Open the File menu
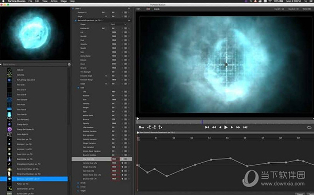This screenshot has width=314, height=195. [30, 1]
